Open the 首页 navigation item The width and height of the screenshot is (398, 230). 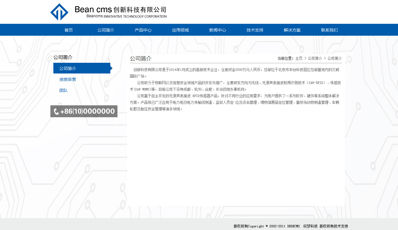pos(69,30)
